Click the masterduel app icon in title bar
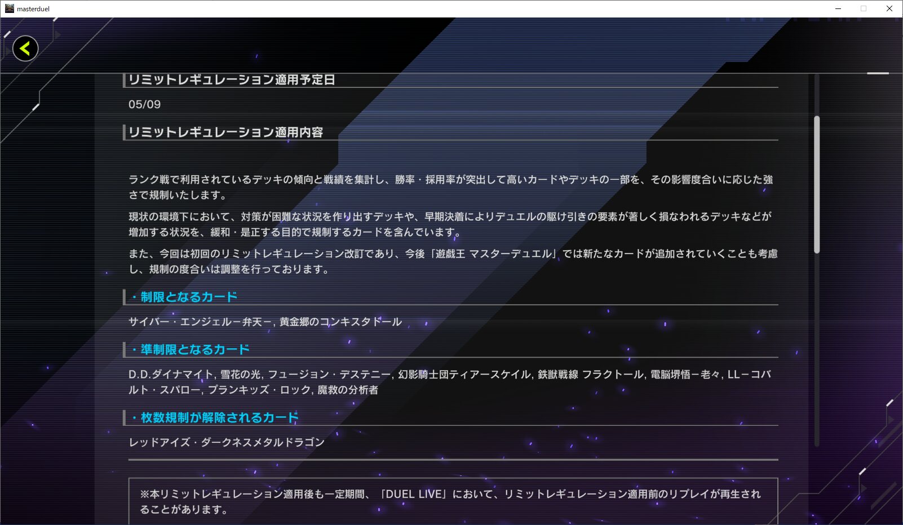This screenshot has height=525, width=903. (x=9, y=8)
